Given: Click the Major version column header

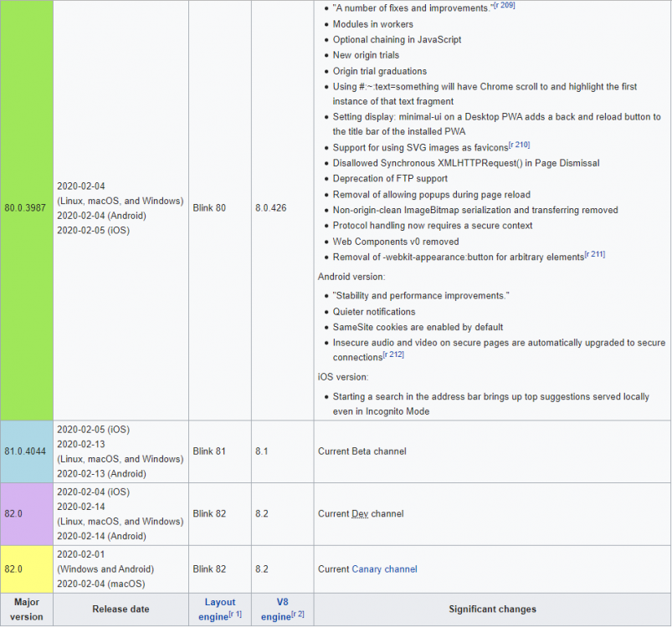Looking at the screenshot, I should point(26,608).
